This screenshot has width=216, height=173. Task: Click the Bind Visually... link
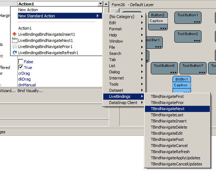30,91
